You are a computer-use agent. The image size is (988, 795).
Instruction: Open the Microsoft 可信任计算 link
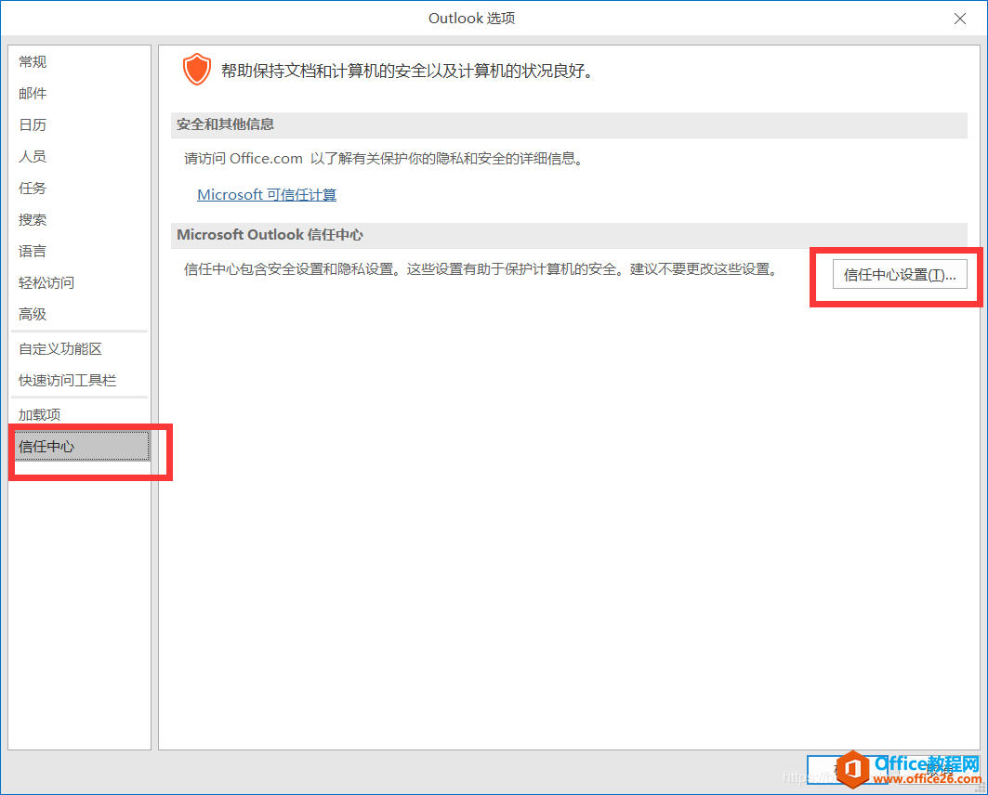pos(267,194)
